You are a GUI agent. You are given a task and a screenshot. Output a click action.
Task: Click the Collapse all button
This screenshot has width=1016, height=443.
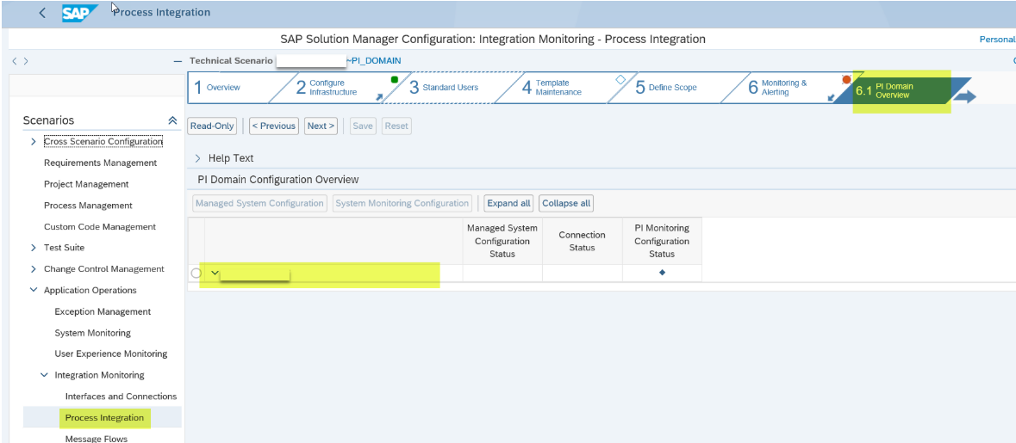click(x=566, y=203)
